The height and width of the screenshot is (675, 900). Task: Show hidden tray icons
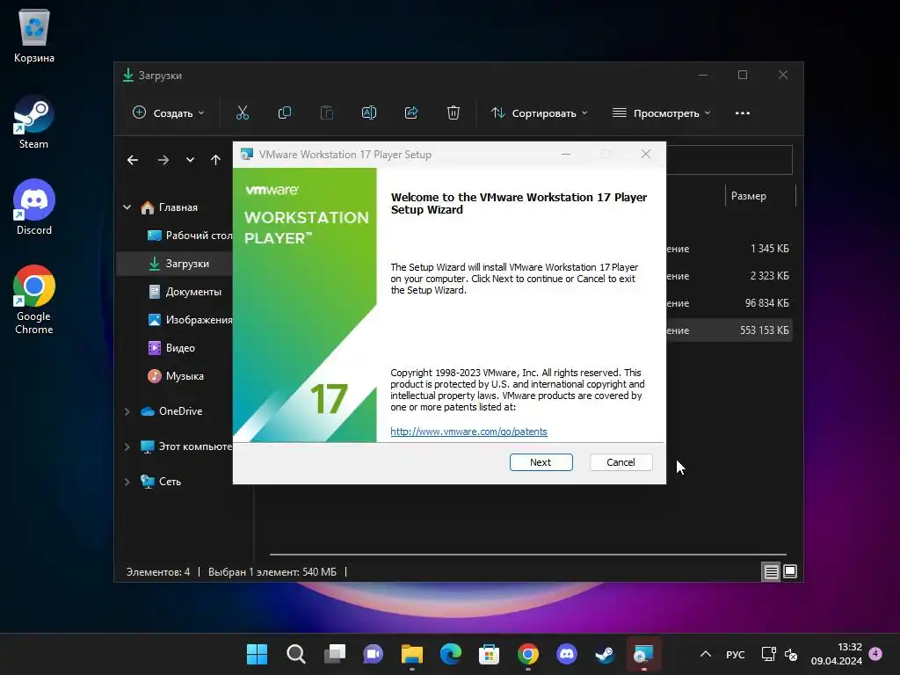tap(706, 654)
